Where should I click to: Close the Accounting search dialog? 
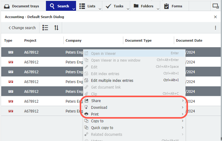pyautogui.click(x=215, y=17)
